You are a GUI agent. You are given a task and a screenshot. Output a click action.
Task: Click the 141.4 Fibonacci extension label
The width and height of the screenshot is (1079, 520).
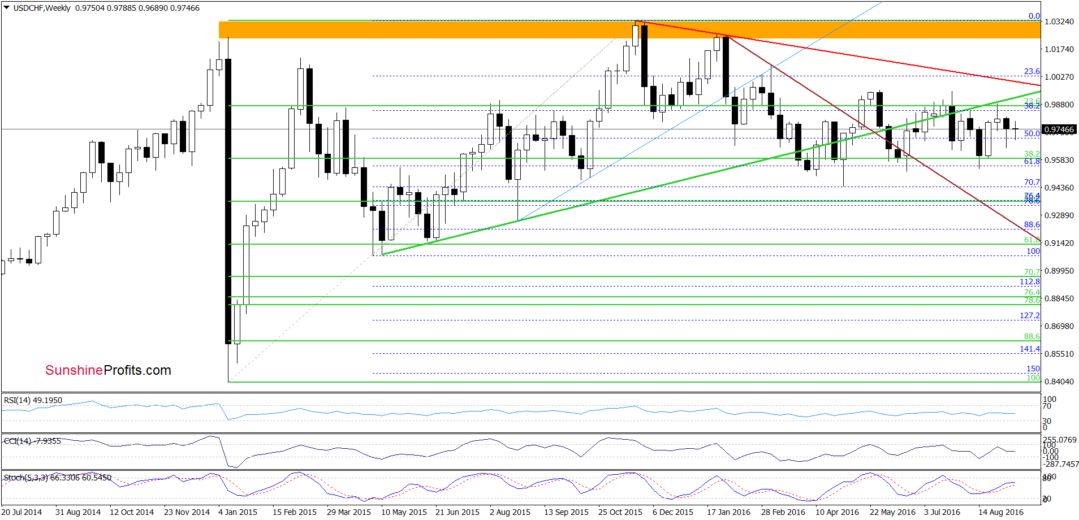coord(1030,349)
